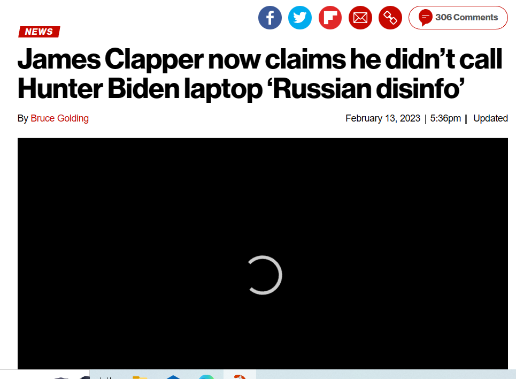Open the blue house-shaped taskbar app
This screenshot has width=516, height=379.
(173, 377)
